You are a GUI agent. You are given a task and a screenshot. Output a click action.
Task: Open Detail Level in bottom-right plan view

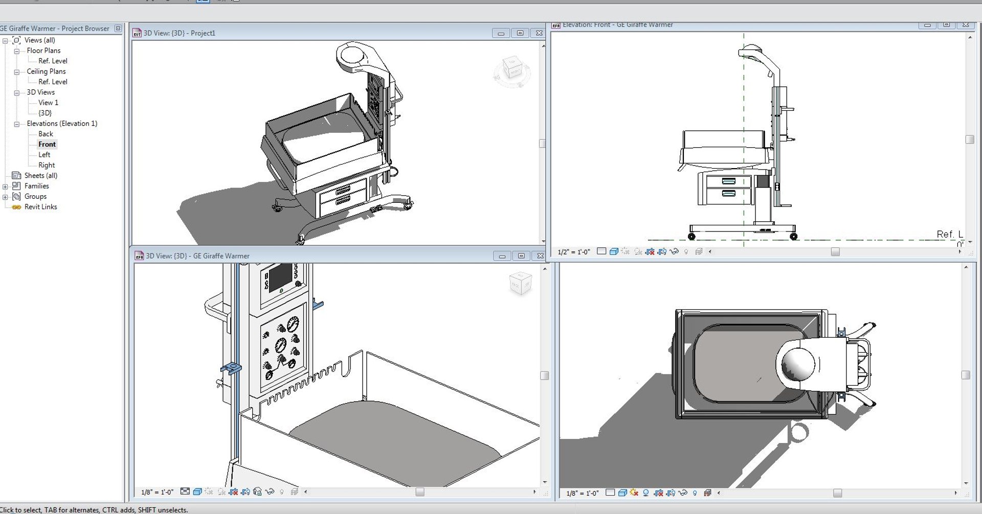(610, 493)
